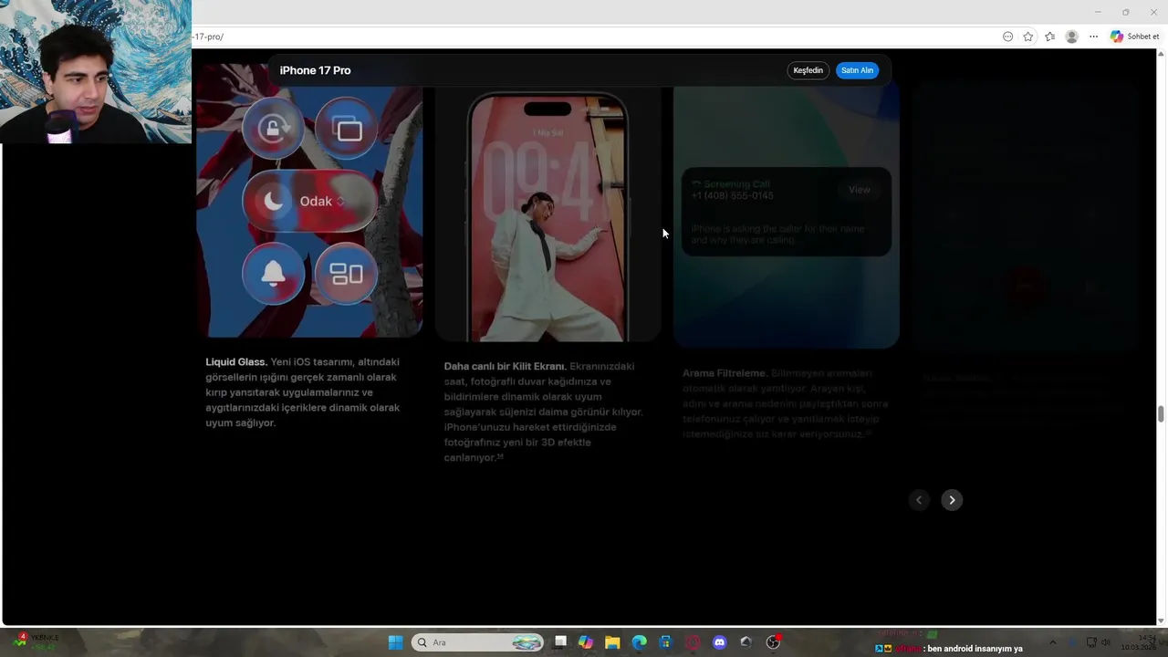Open the Windows Start menu
Screen dimensions: 1168x657
pos(395,642)
